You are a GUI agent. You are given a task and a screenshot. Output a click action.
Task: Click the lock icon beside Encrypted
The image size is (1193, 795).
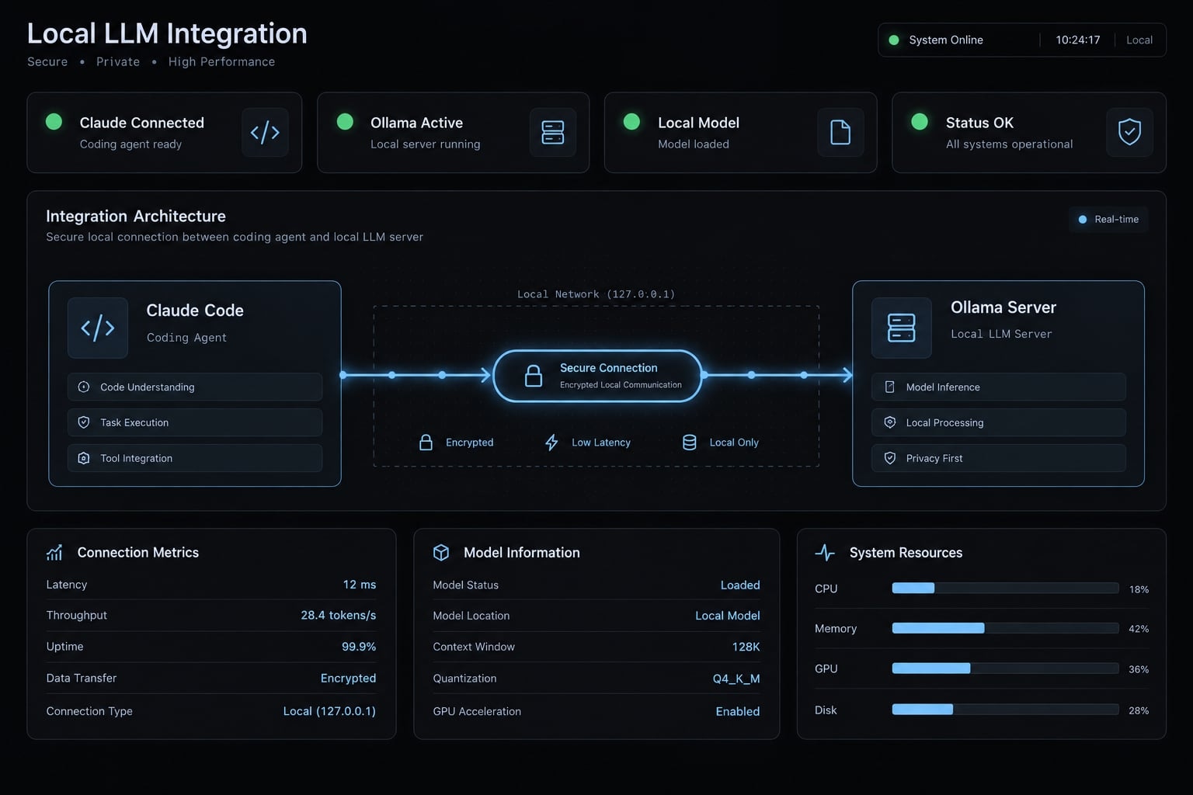[426, 443]
